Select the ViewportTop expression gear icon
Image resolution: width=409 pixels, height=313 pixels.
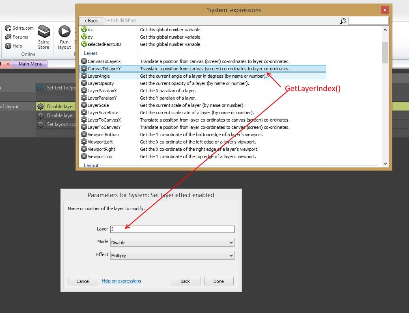(x=84, y=156)
